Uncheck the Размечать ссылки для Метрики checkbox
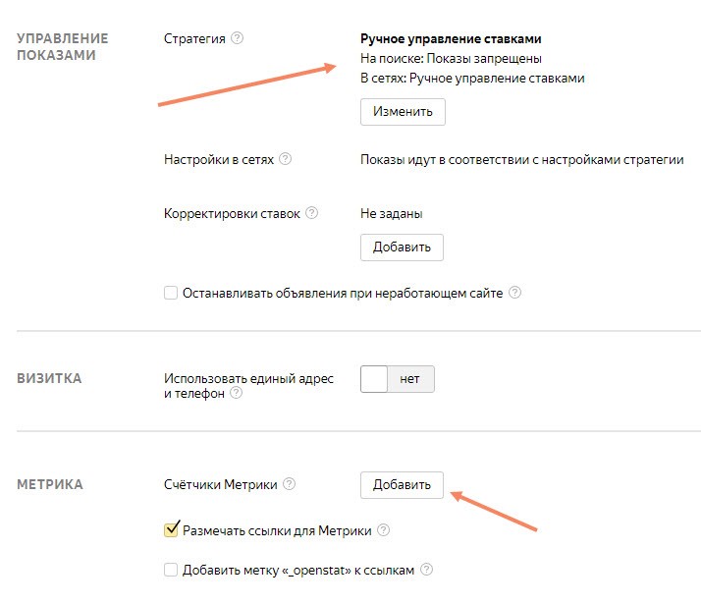This screenshot has height=605, width=701. [x=171, y=531]
